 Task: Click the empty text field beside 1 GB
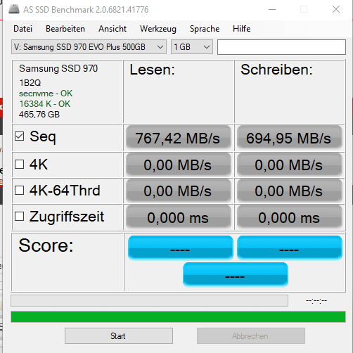tap(281, 47)
